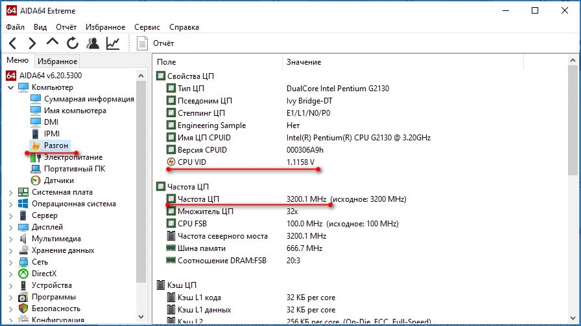Open the Справка menu
Screen dimensions: 581x326
pos(184,27)
